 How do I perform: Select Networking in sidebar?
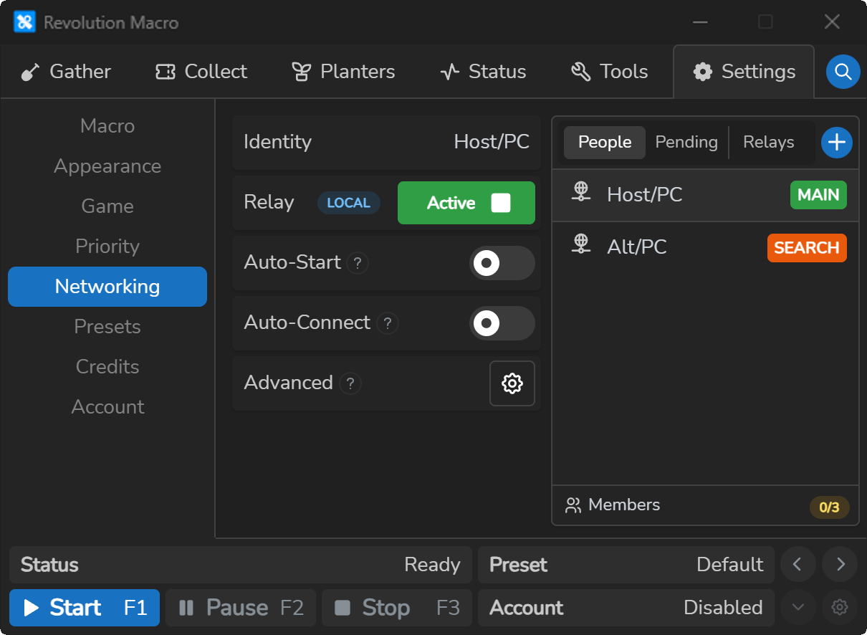pyautogui.click(x=107, y=287)
